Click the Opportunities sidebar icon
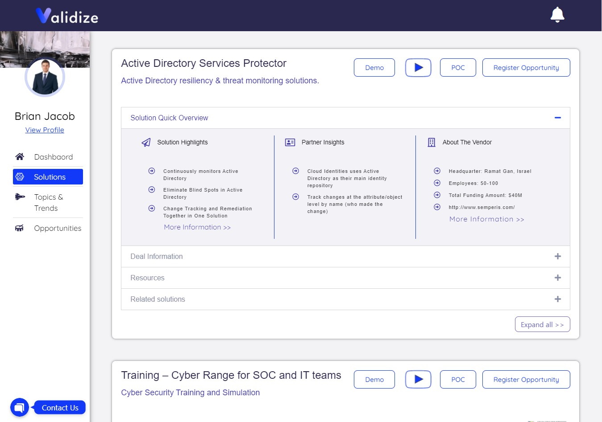The width and height of the screenshot is (602, 422). click(19, 228)
